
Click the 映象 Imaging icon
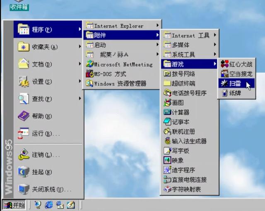pyautogui.click(x=167, y=160)
